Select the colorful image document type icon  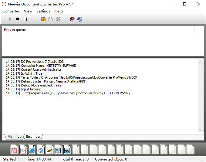click(x=23, y=149)
